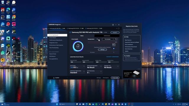Open the Google Chrome desktop shortcut
This screenshot has height=106, width=189.
pyautogui.click(x=14, y=18)
